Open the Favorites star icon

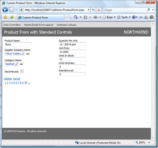[5, 17]
